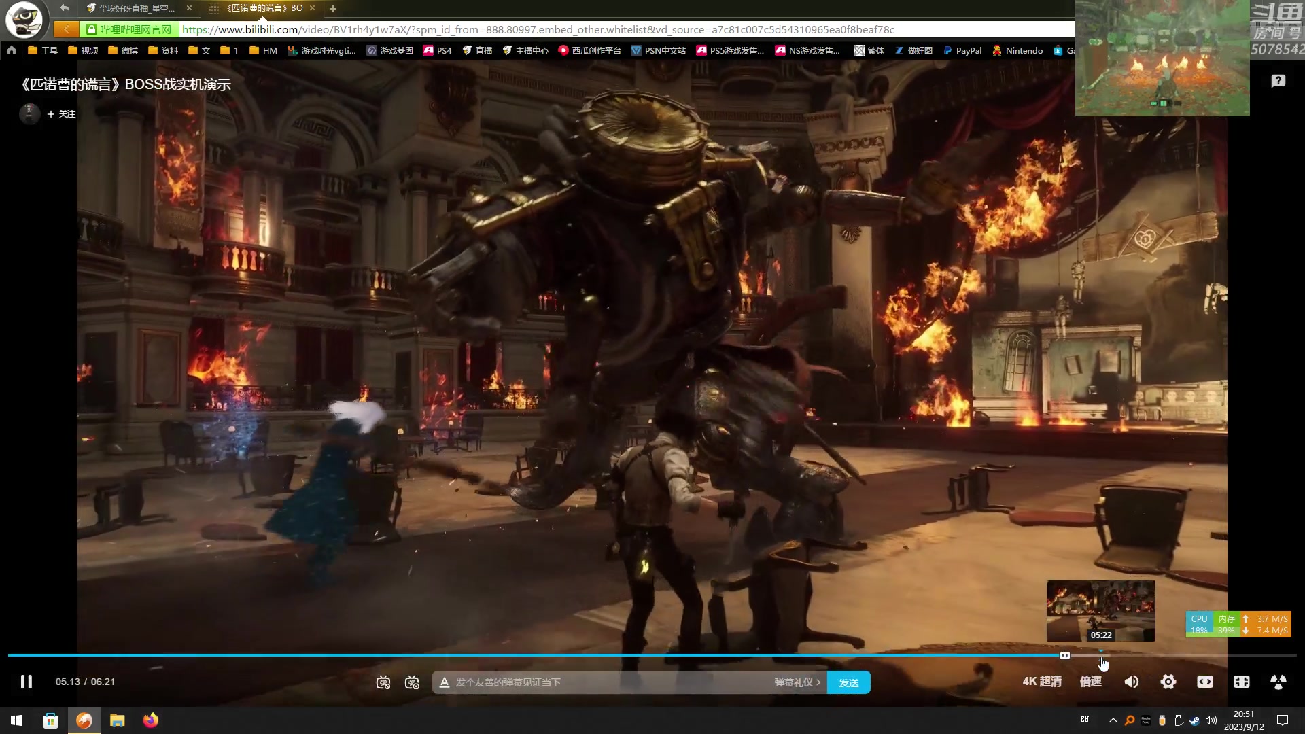Open the Windows Start menu
The width and height of the screenshot is (1305, 734).
(x=16, y=720)
